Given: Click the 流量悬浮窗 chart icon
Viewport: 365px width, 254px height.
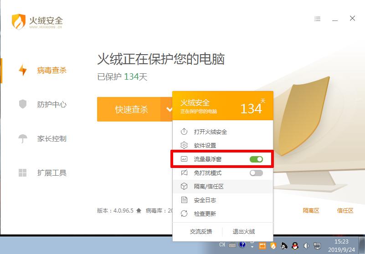Looking at the screenshot, I should [x=184, y=159].
